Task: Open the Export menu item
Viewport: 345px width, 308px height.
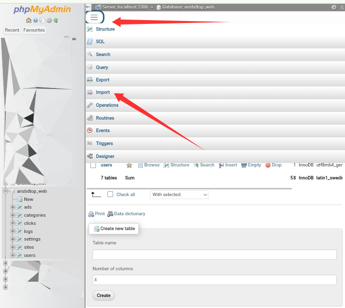Action: click(x=102, y=80)
